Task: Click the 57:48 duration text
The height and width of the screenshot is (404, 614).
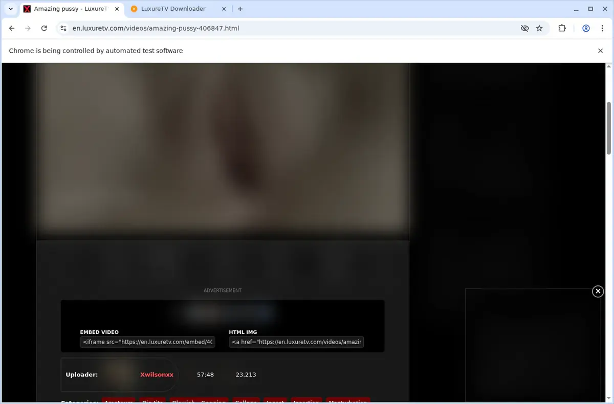Action: (205, 375)
